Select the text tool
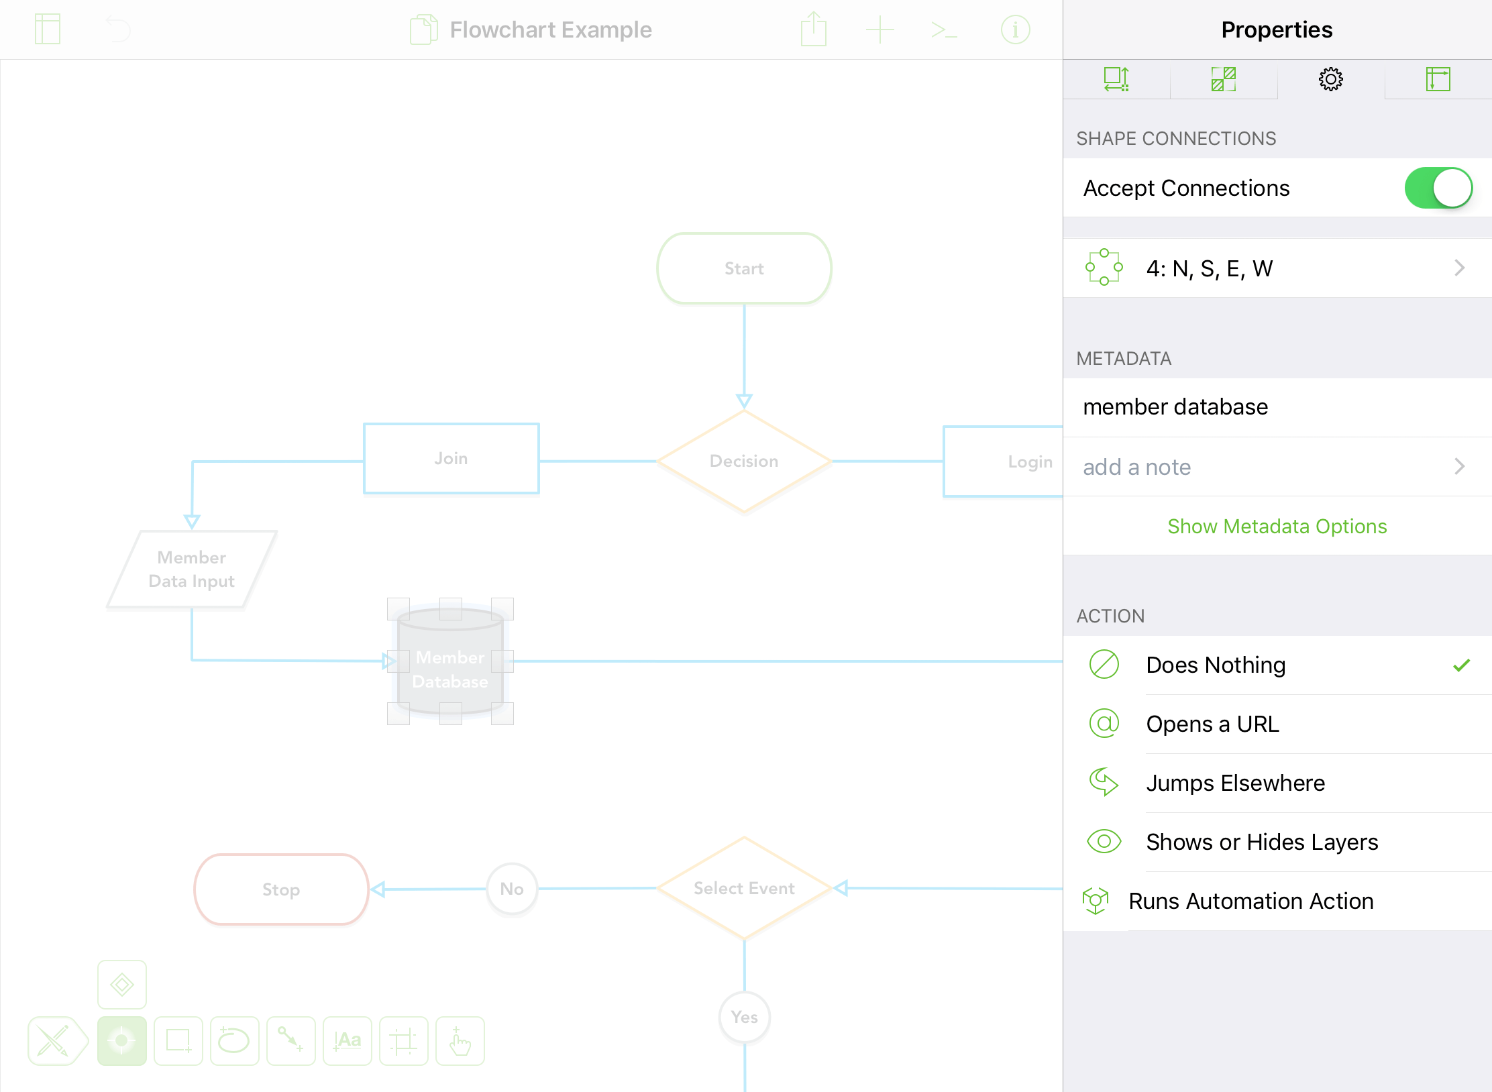The height and width of the screenshot is (1092, 1492). 347,1040
